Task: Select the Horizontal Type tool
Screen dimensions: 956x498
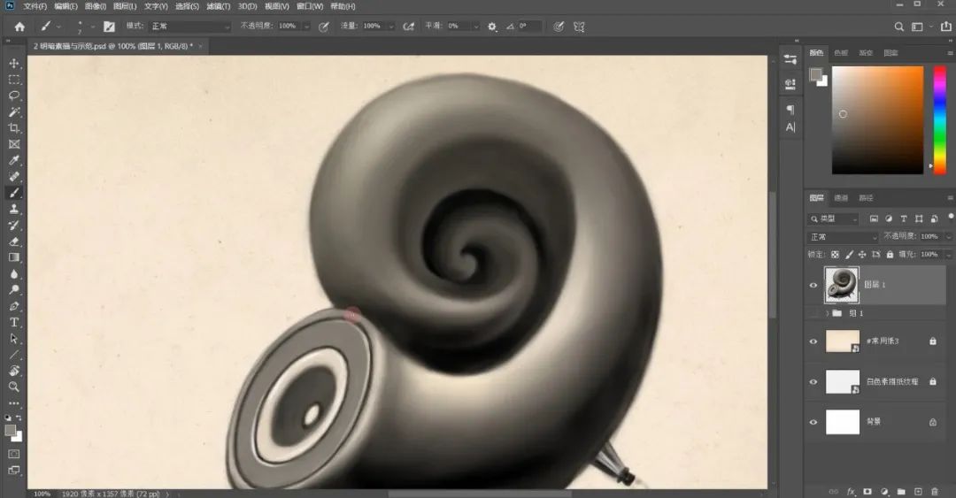Action: pos(14,322)
